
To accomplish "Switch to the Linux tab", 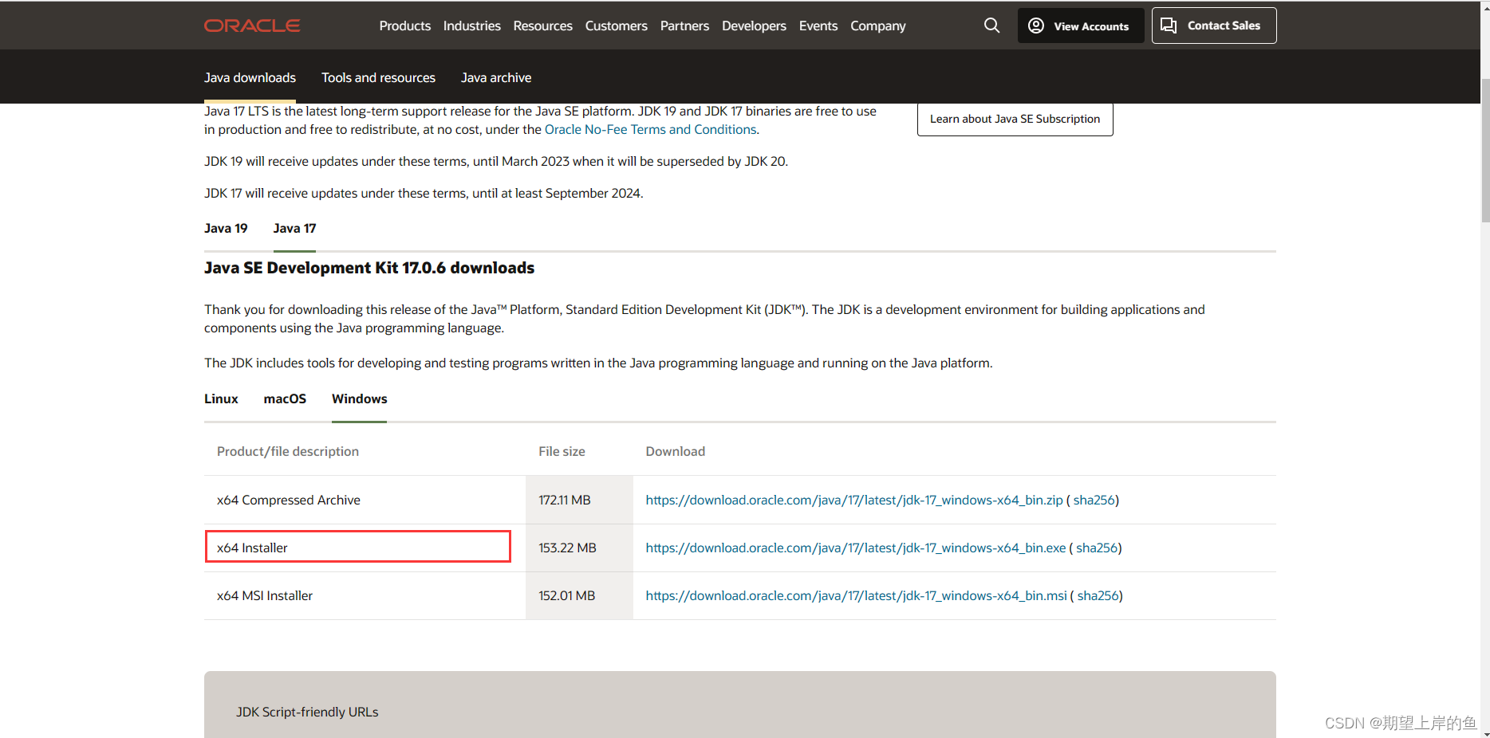I will click(221, 398).
